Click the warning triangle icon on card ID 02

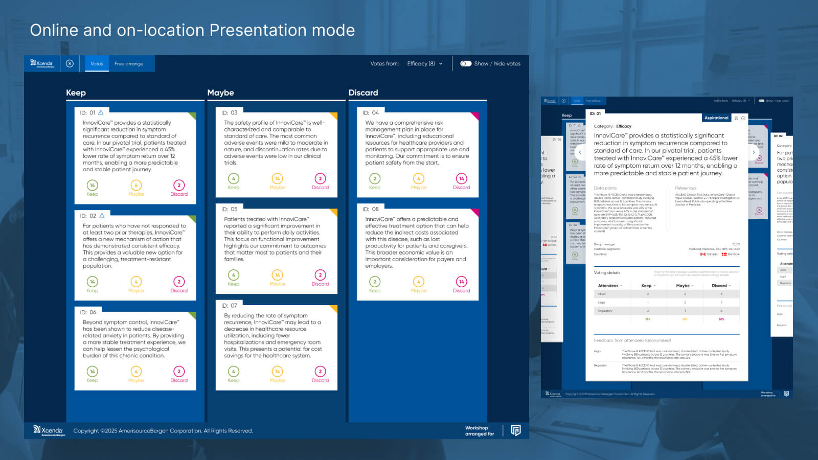[x=102, y=216]
